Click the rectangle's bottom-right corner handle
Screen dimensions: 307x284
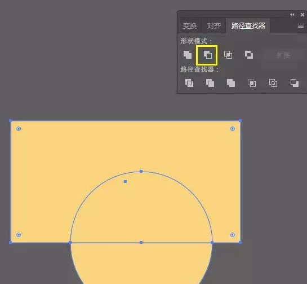click(240, 243)
